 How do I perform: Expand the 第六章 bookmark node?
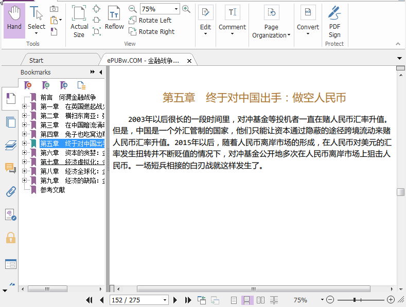click(24, 152)
